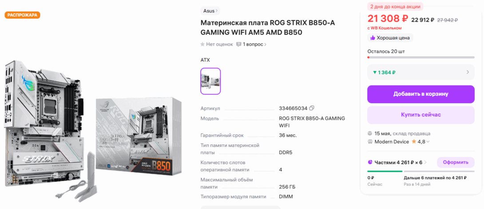Add product to cart with Добавить в корзину
The width and height of the screenshot is (484, 209).
point(421,94)
